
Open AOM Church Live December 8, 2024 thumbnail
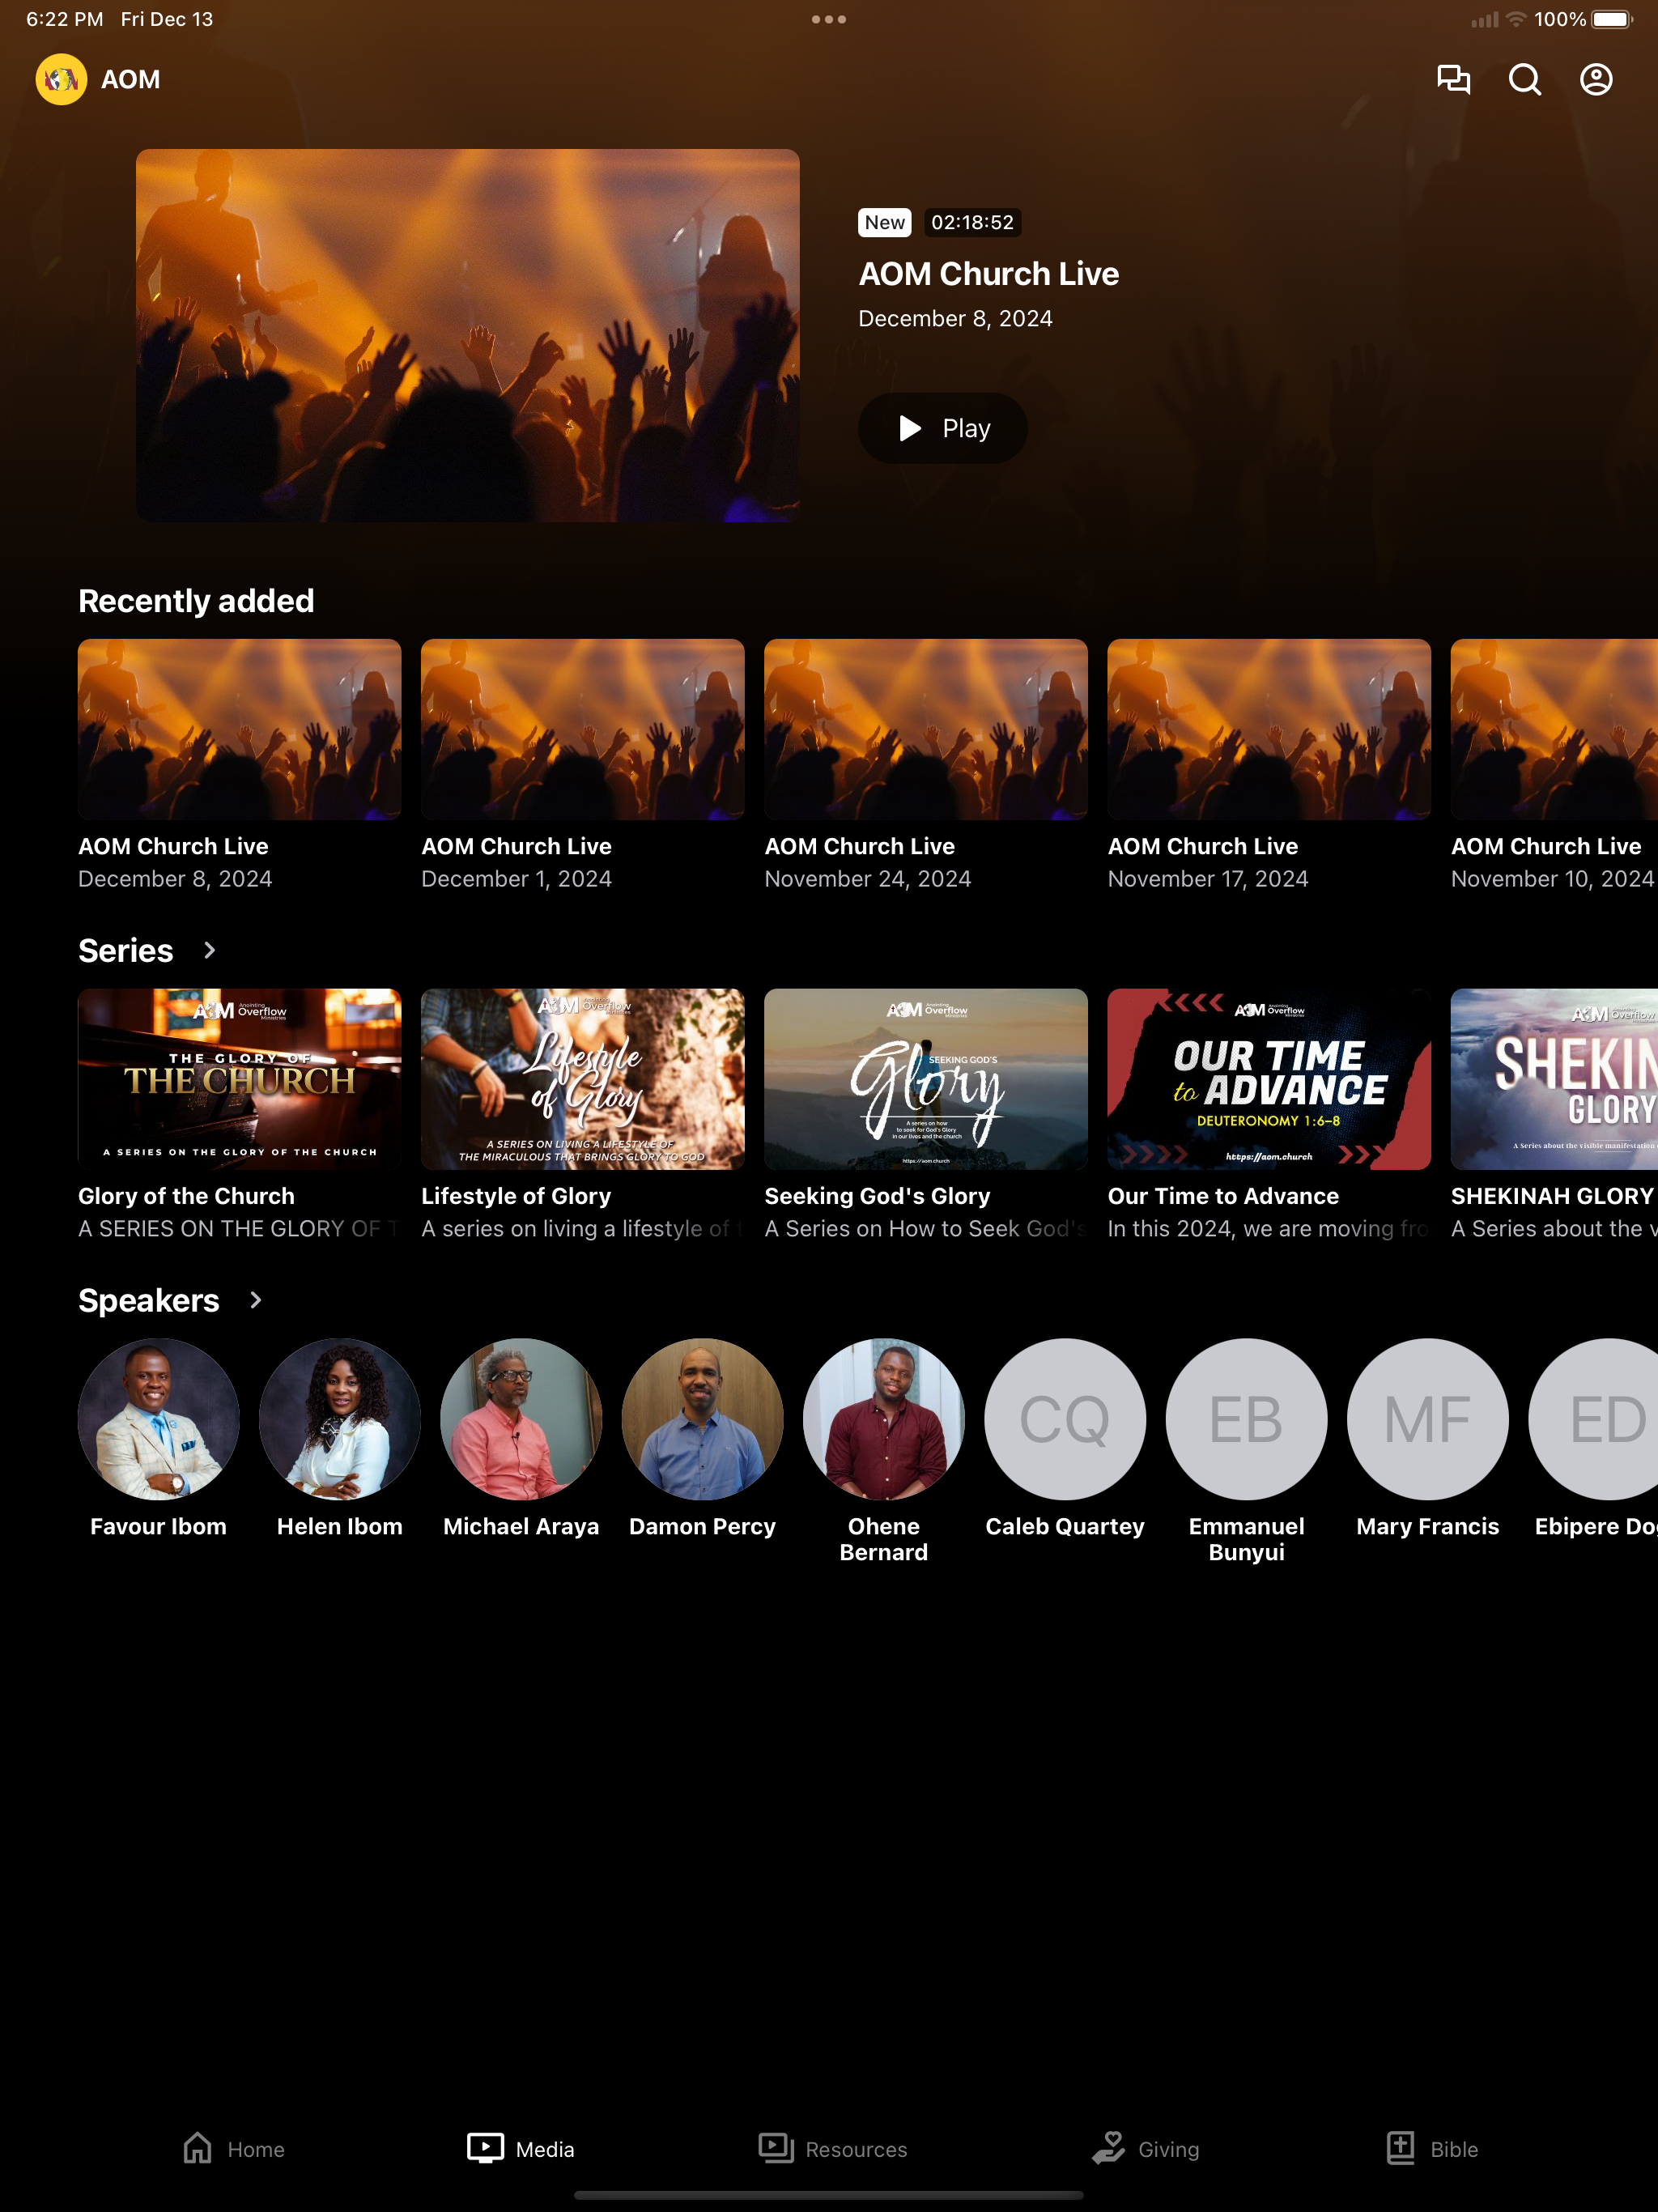240,730
